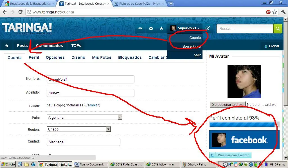Click the pencil create-post icon
The image size is (288, 168).
coord(208,28)
